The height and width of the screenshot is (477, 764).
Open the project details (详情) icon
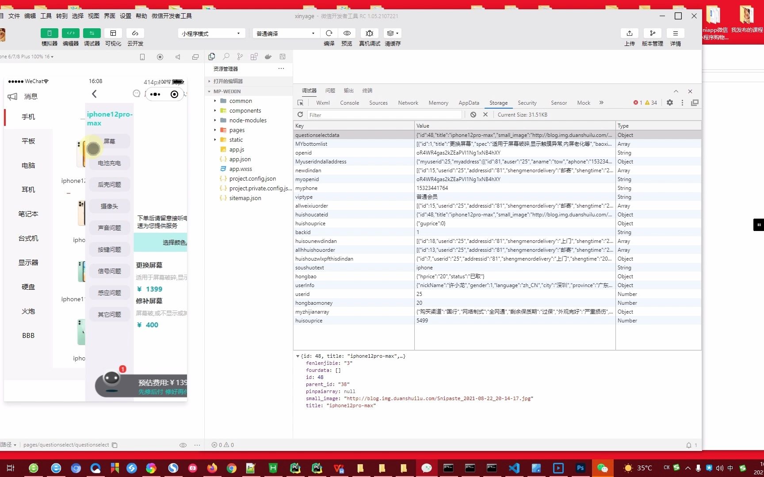pos(676,33)
